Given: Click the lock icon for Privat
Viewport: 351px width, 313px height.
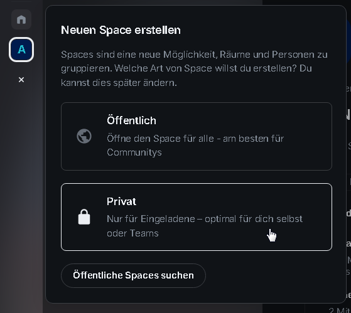Looking at the screenshot, I should pyautogui.click(x=84, y=217).
